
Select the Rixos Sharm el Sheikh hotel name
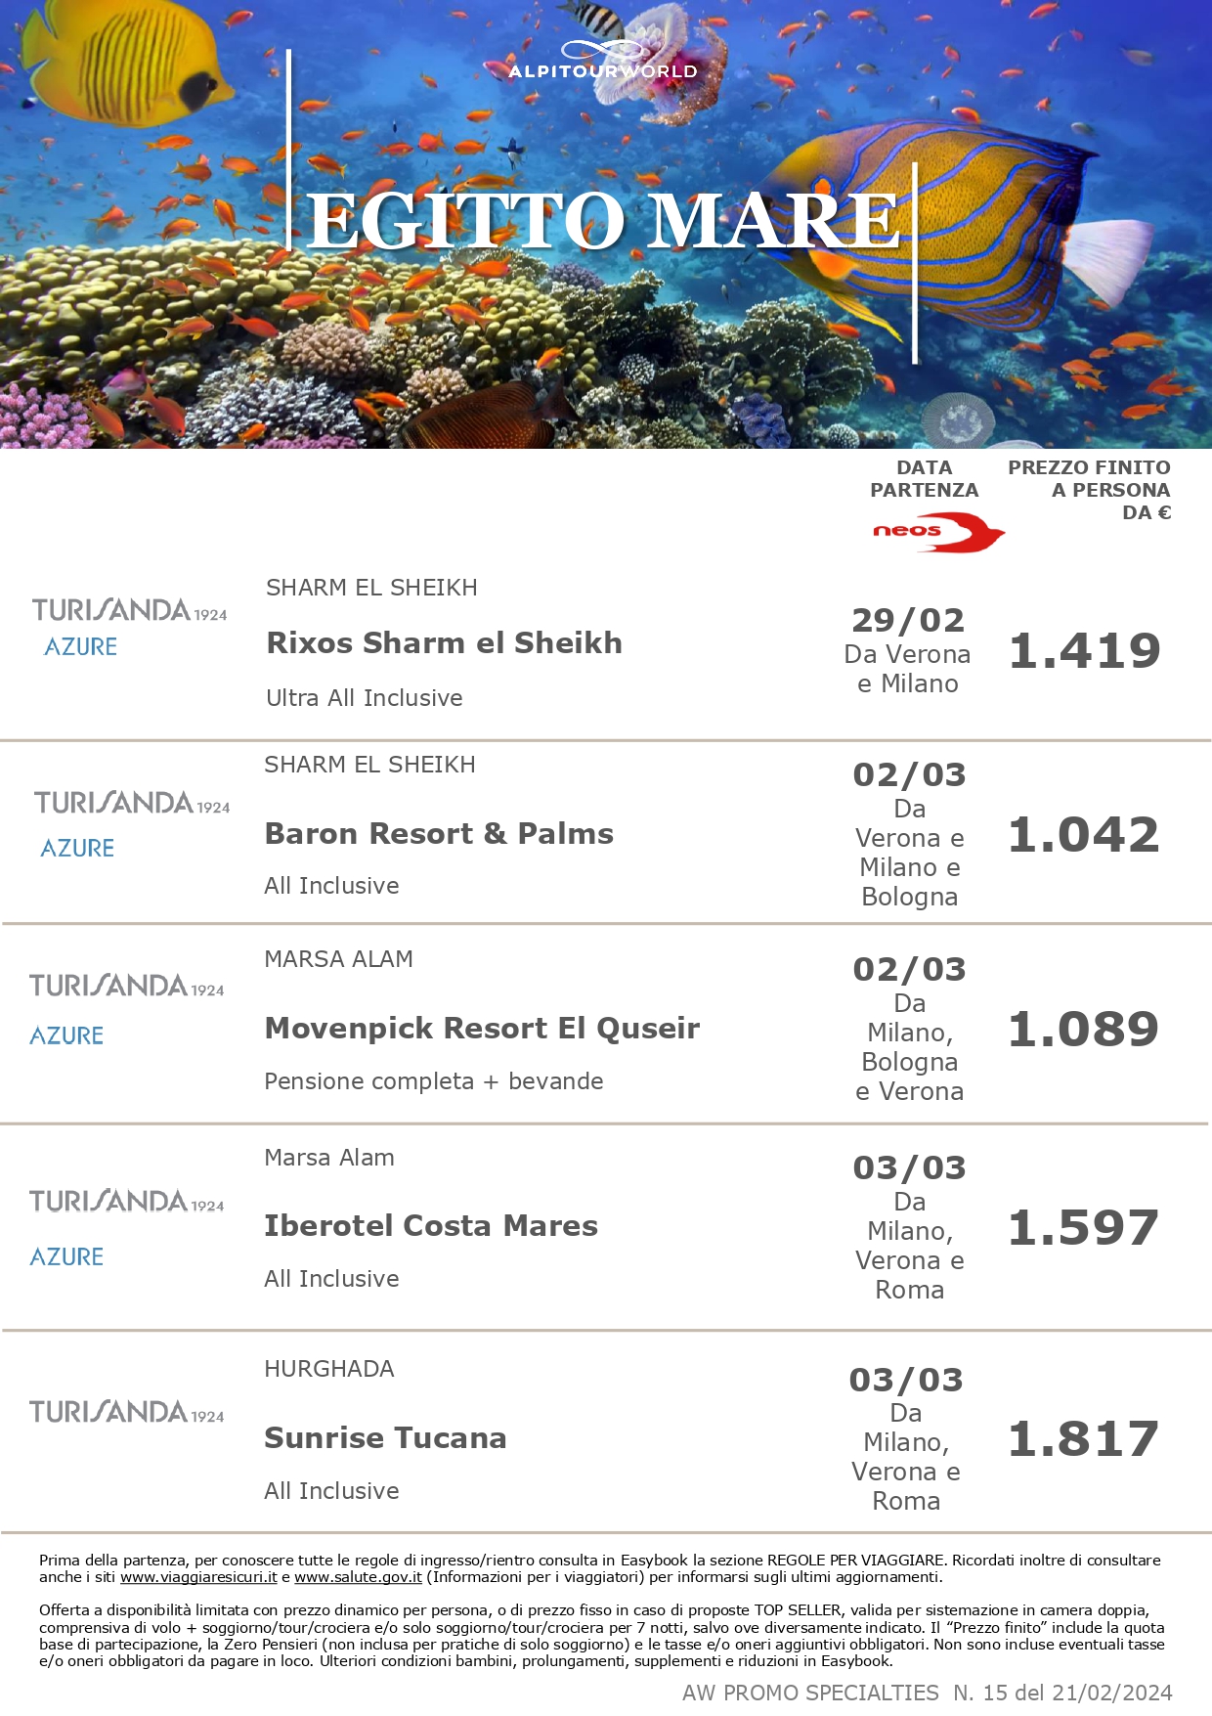(444, 642)
